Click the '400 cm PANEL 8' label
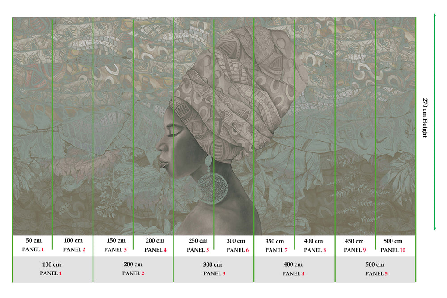447x298 pixels. point(314,246)
